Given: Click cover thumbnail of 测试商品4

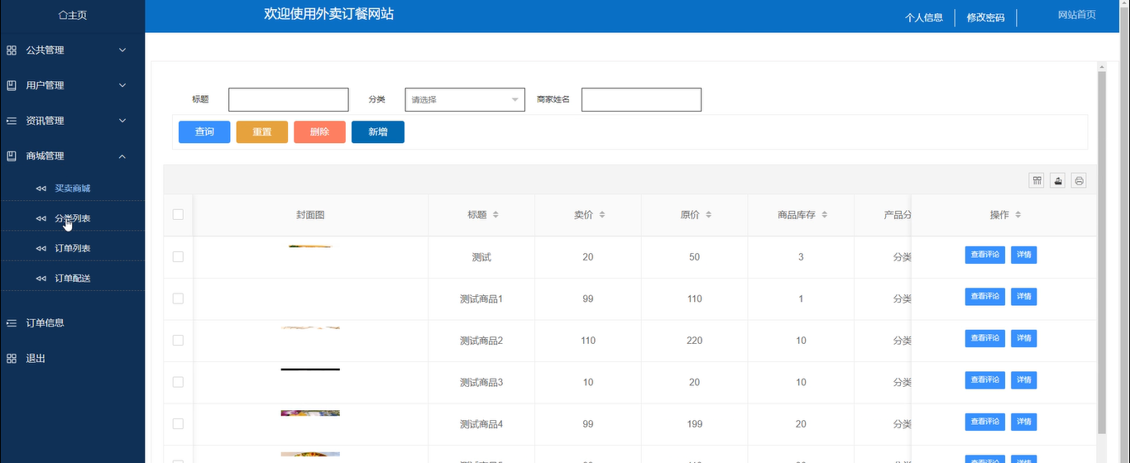Looking at the screenshot, I should [x=310, y=413].
